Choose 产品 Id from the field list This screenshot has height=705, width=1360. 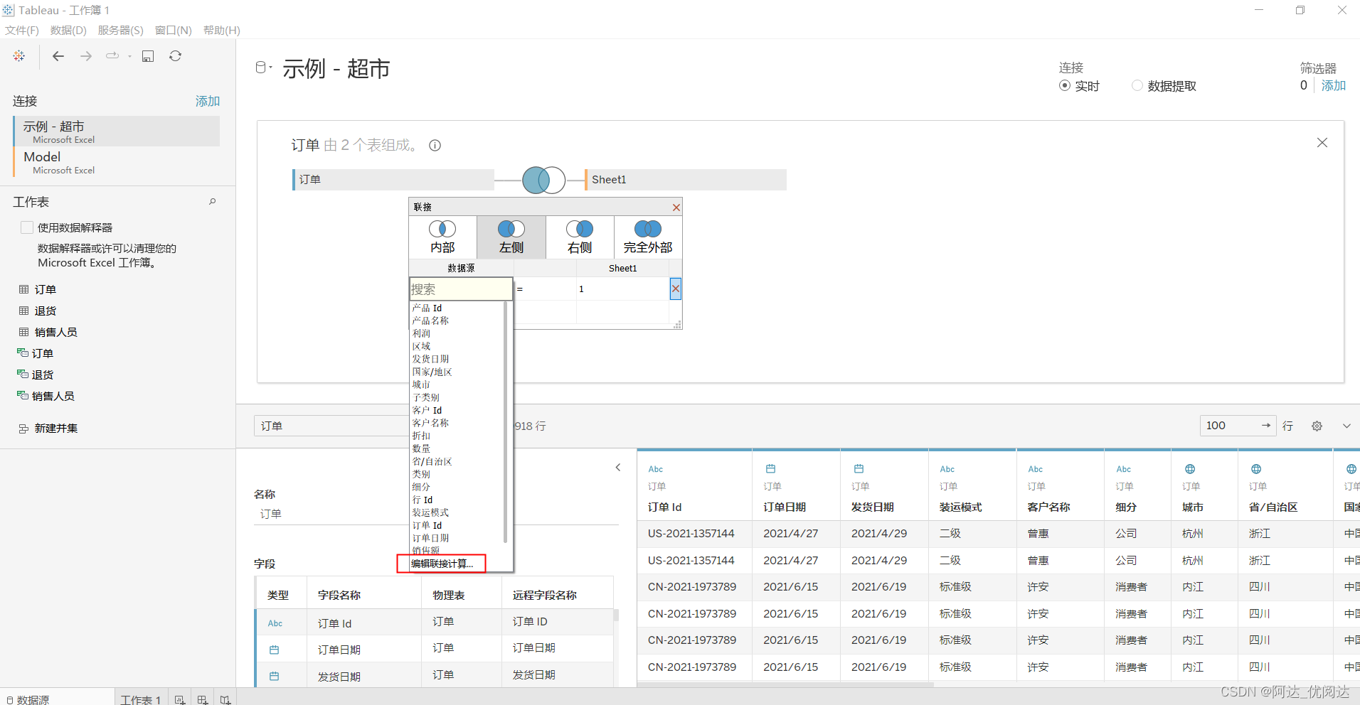(x=427, y=308)
